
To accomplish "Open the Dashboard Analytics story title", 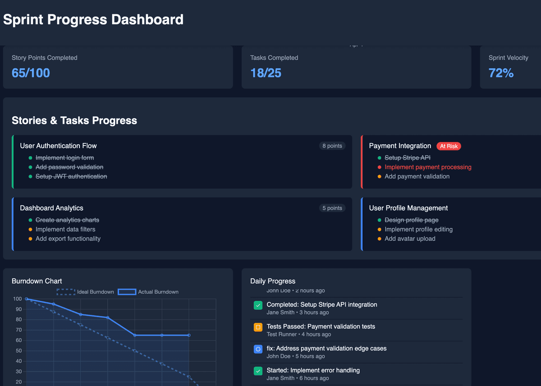I will tap(52, 208).
